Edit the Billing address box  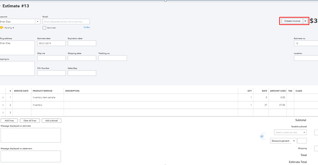(17, 48)
